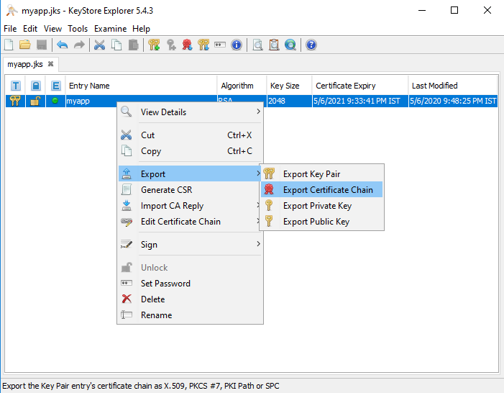
Task: Sort by Last Modified column header
Action: point(452,86)
